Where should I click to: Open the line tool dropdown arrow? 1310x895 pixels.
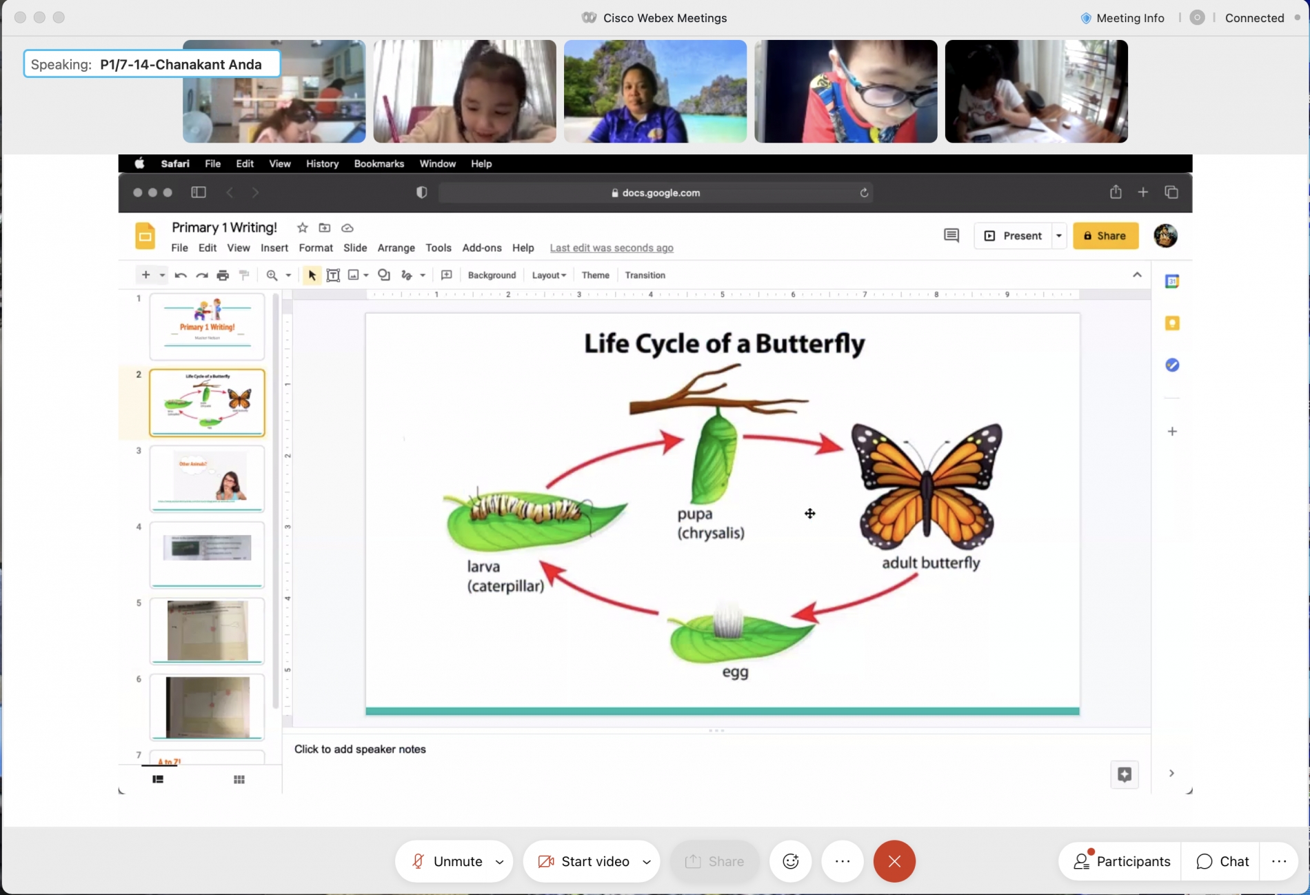pyautogui.click(x=423, y=275)
